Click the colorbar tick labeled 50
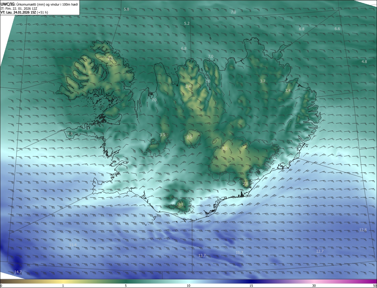Viewport: 377px width, 288px height. tap(375, 286)
